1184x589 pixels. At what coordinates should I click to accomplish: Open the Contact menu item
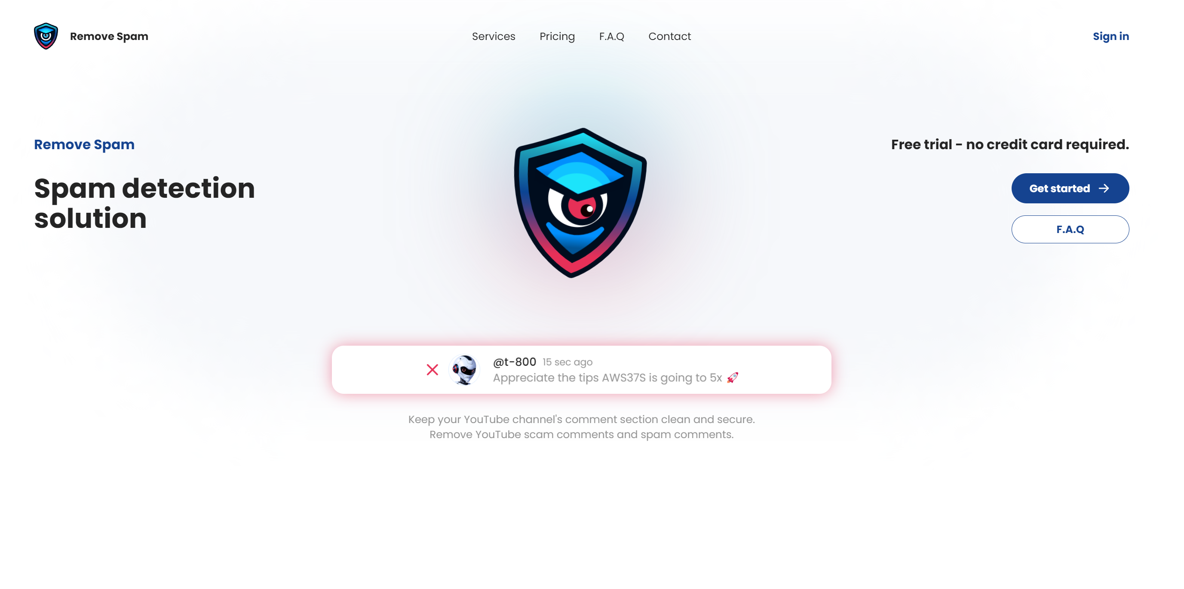[x=669, y=36]
